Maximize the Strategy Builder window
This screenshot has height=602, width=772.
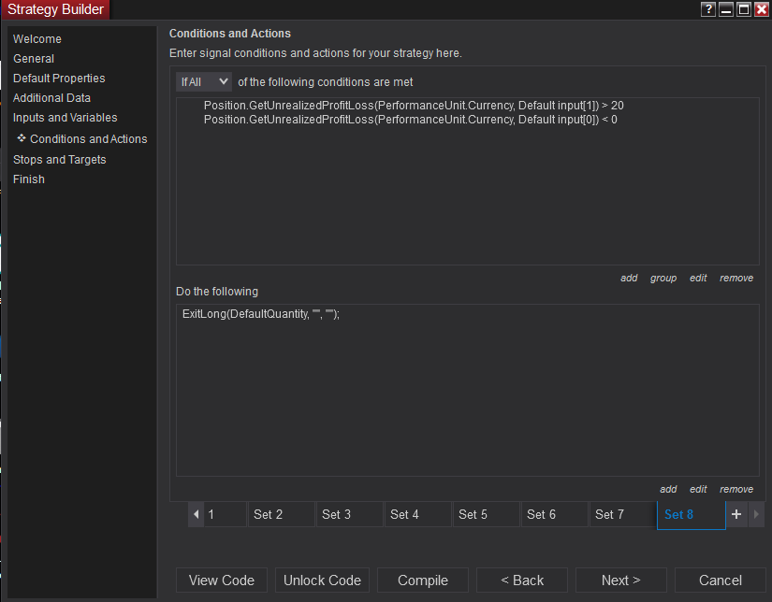(744, 9)
